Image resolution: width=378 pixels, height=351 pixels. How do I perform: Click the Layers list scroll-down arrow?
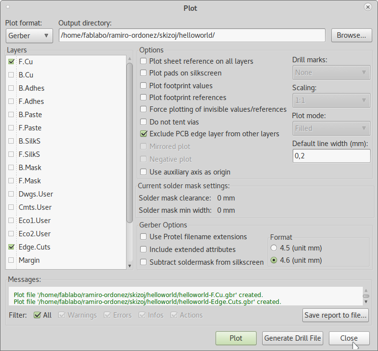(129, 266)
